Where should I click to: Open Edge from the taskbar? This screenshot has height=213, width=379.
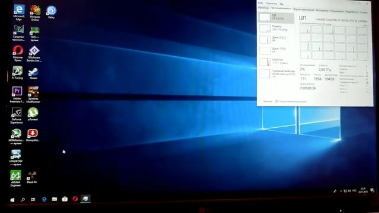[44, 199]
